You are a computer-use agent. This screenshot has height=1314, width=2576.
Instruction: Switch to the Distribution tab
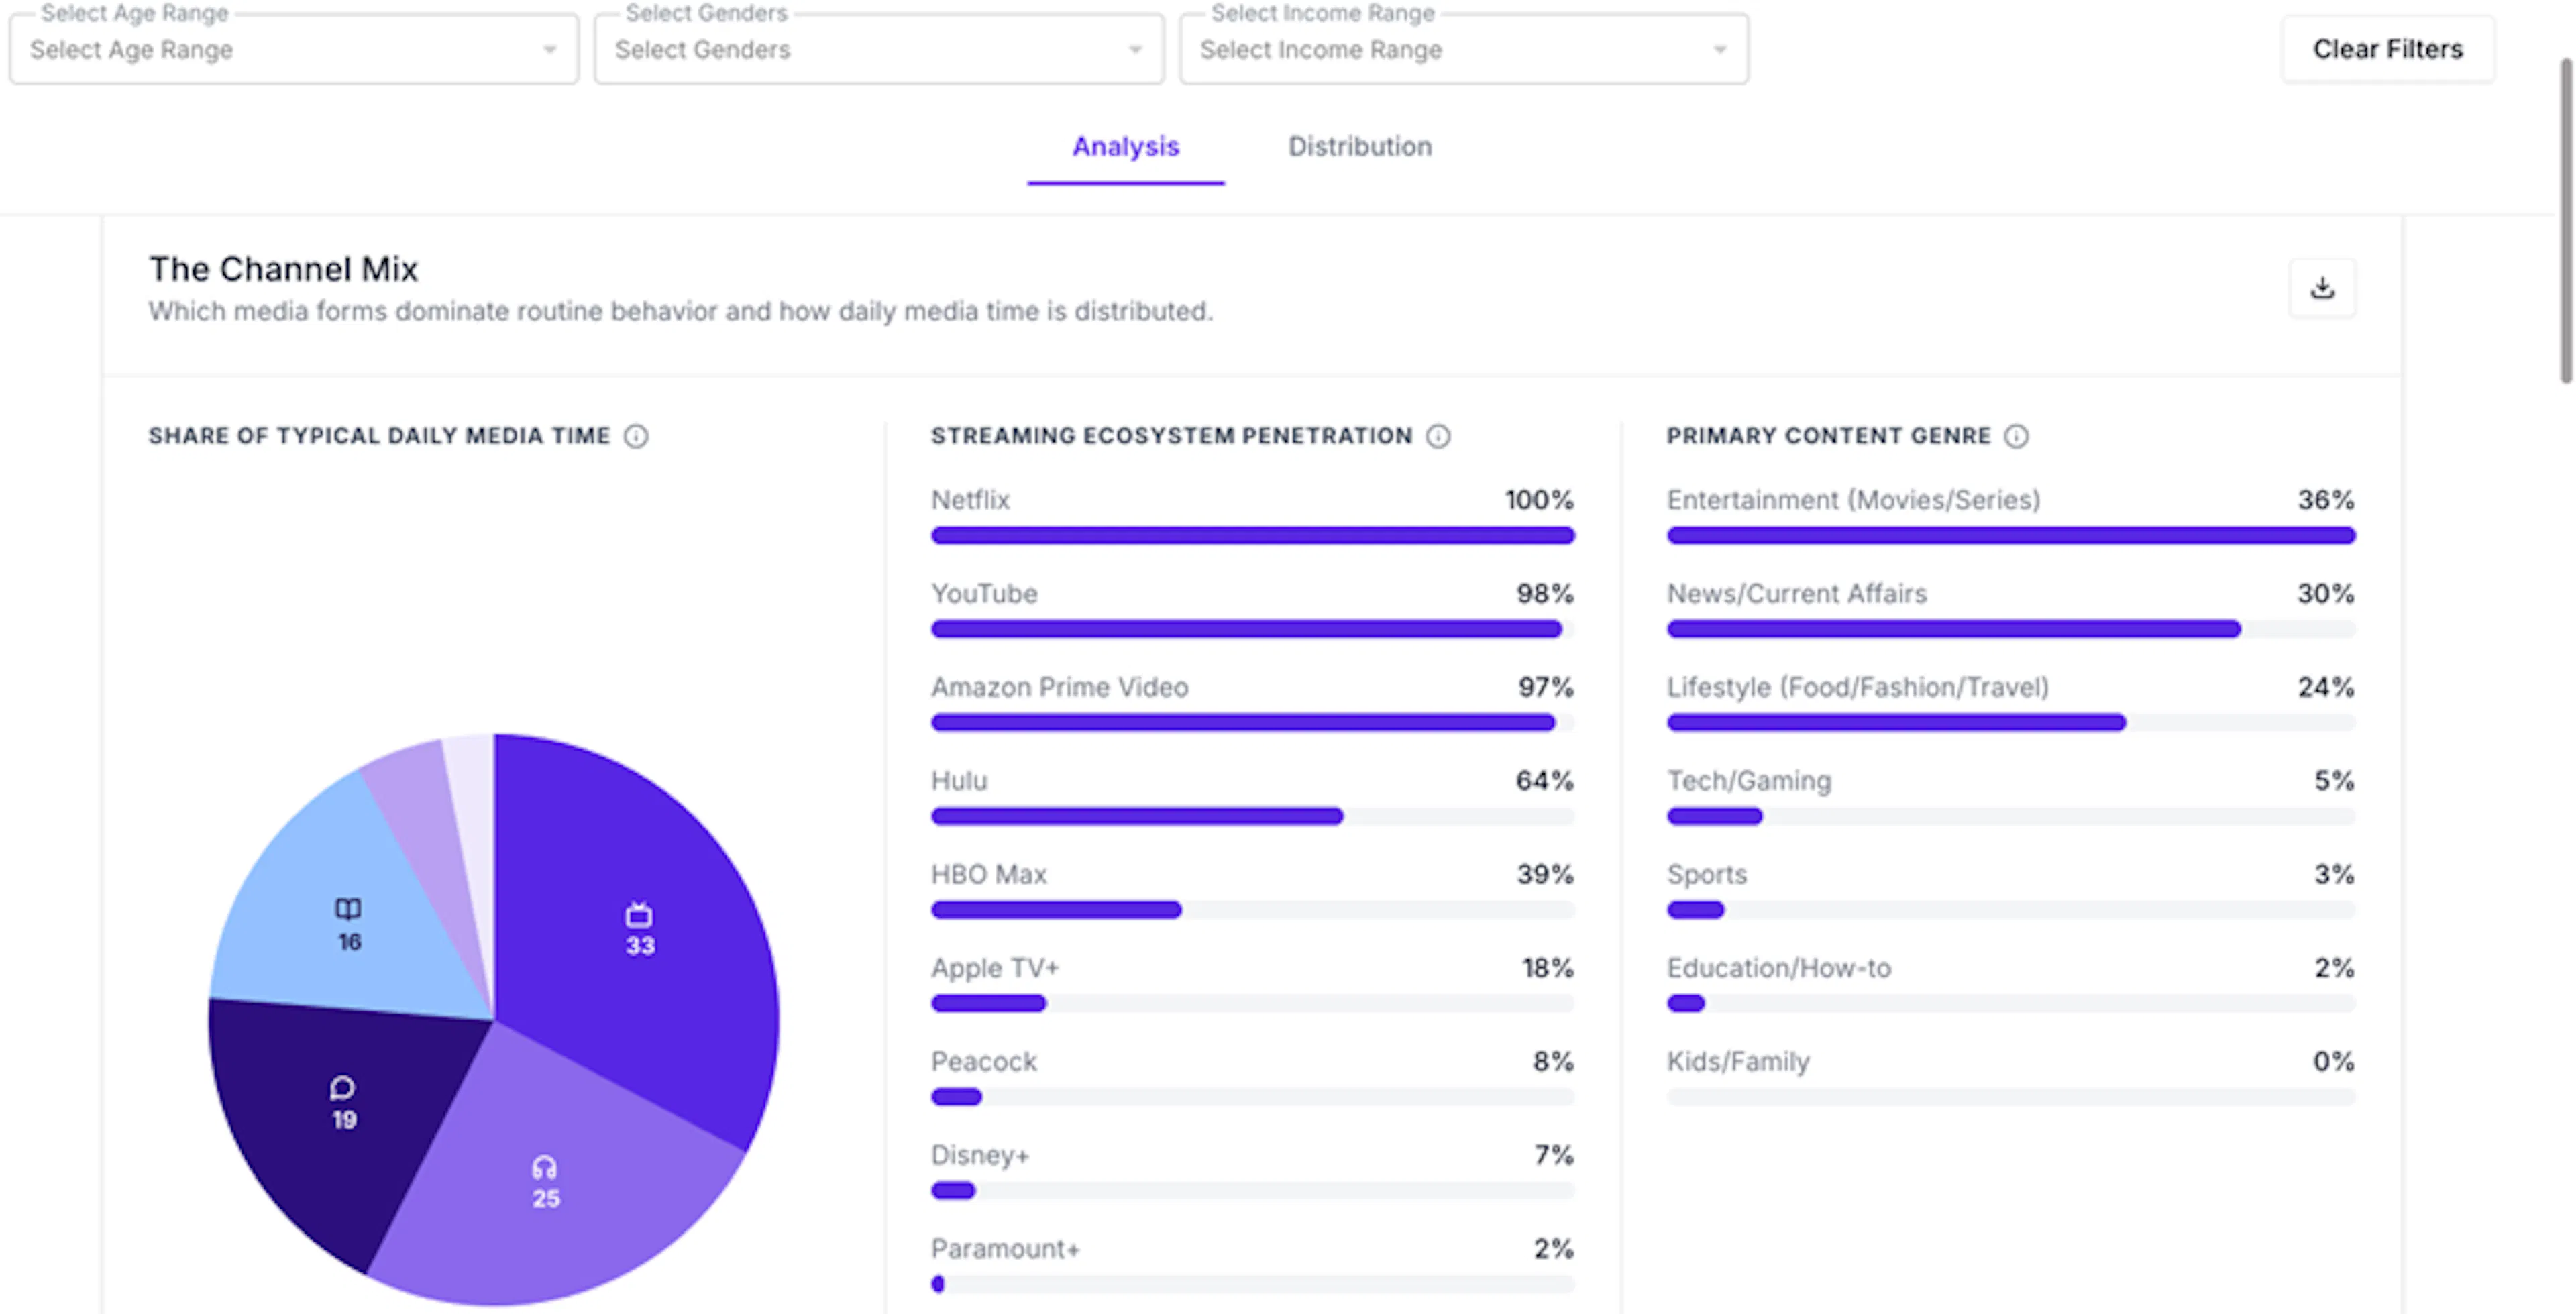tap(1360, 147)
